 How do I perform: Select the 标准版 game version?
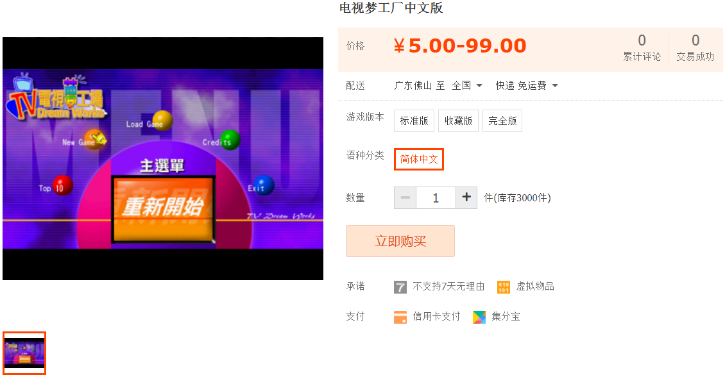click(414, 121)
